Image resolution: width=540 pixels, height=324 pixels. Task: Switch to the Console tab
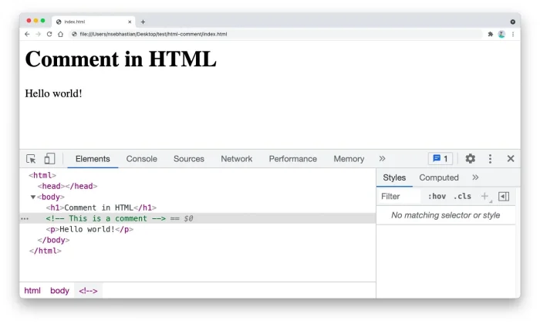[x=141, y=159]
